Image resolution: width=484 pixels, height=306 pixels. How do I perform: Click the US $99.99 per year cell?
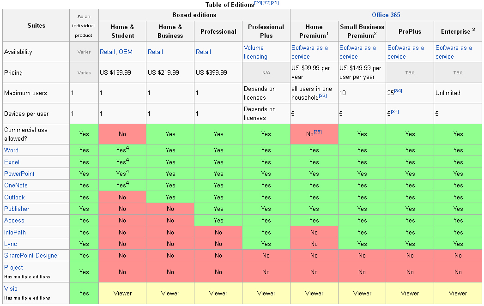tap(314, 72)
